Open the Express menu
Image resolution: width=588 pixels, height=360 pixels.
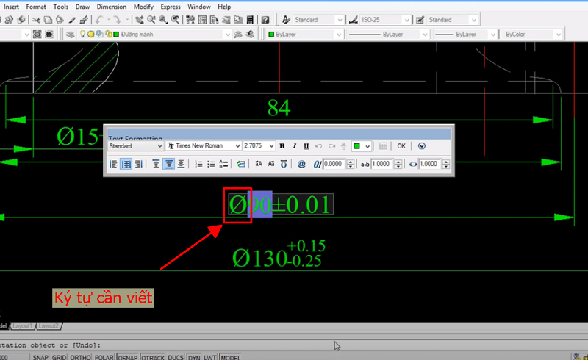(171, 7)
